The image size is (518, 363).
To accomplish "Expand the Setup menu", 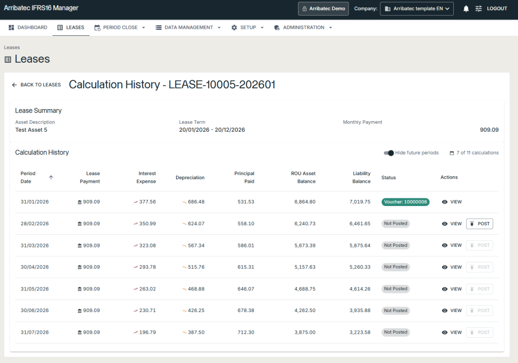I will tap(248, 28).
